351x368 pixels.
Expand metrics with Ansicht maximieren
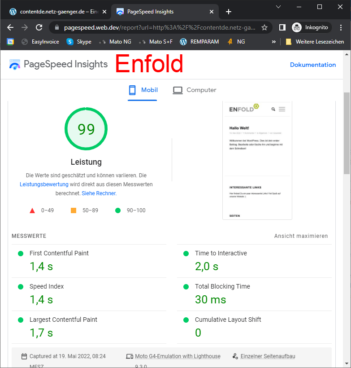click(x=301, y=236)
